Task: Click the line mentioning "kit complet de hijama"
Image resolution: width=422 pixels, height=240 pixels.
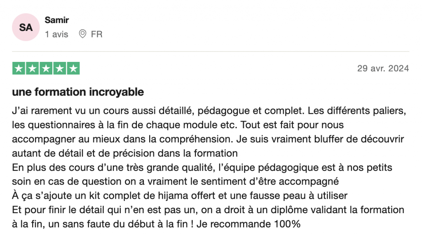Action: pos(180,195)
